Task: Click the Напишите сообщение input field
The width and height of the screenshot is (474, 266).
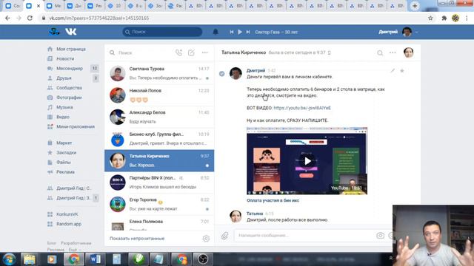Action: [x=305, y=235]
